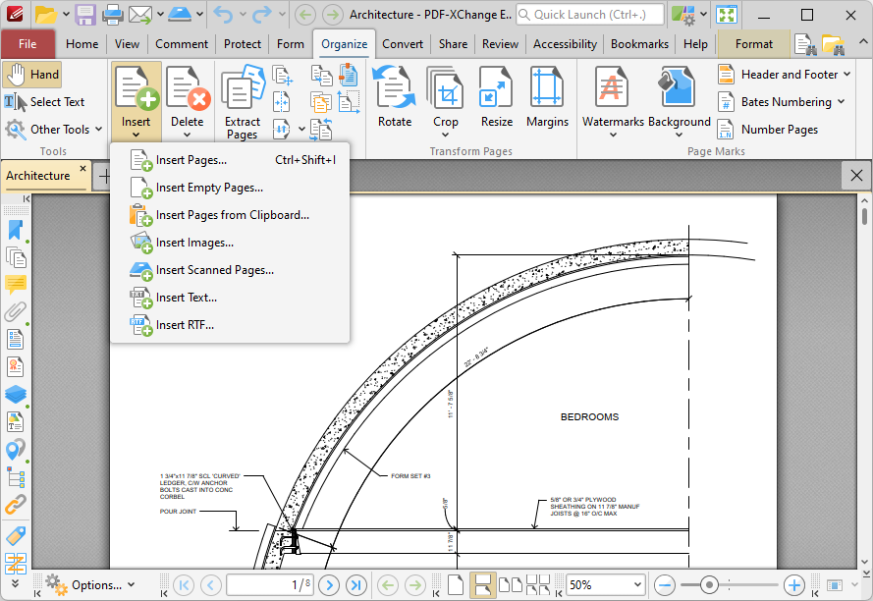Open the folder icon in the quick toolbar
This screenshot has height=601, width=873.
click(45, 15)
